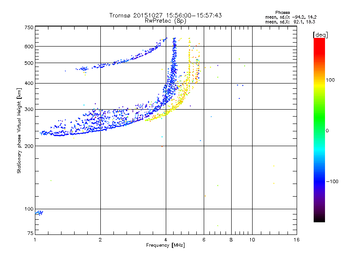Click the y-axis tick label '600'
This screenshot has width=349, height=261.
pos(29,47)
